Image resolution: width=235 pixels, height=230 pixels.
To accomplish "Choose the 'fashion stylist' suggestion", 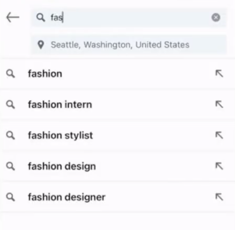I will tap(117, 135).
